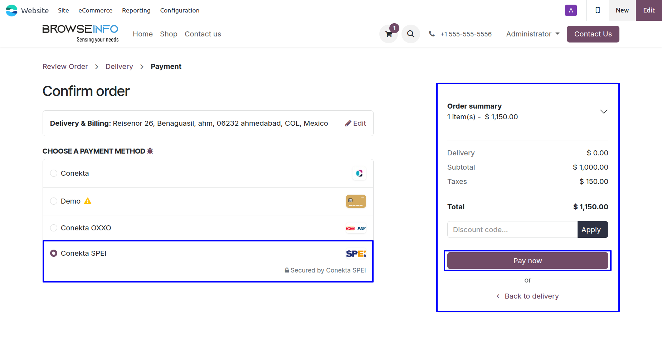The image size is (662, 345).
Task: Click the phone number +1 555-555-5556
Action: pos(466,34)
